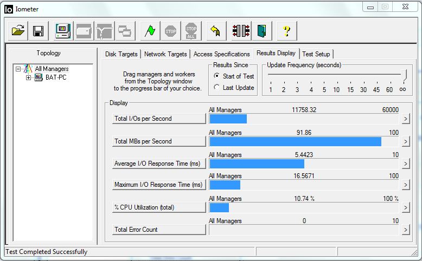Click the 11758.32 I/Os value
Viewport: 422px width, 261px height.
304,110
